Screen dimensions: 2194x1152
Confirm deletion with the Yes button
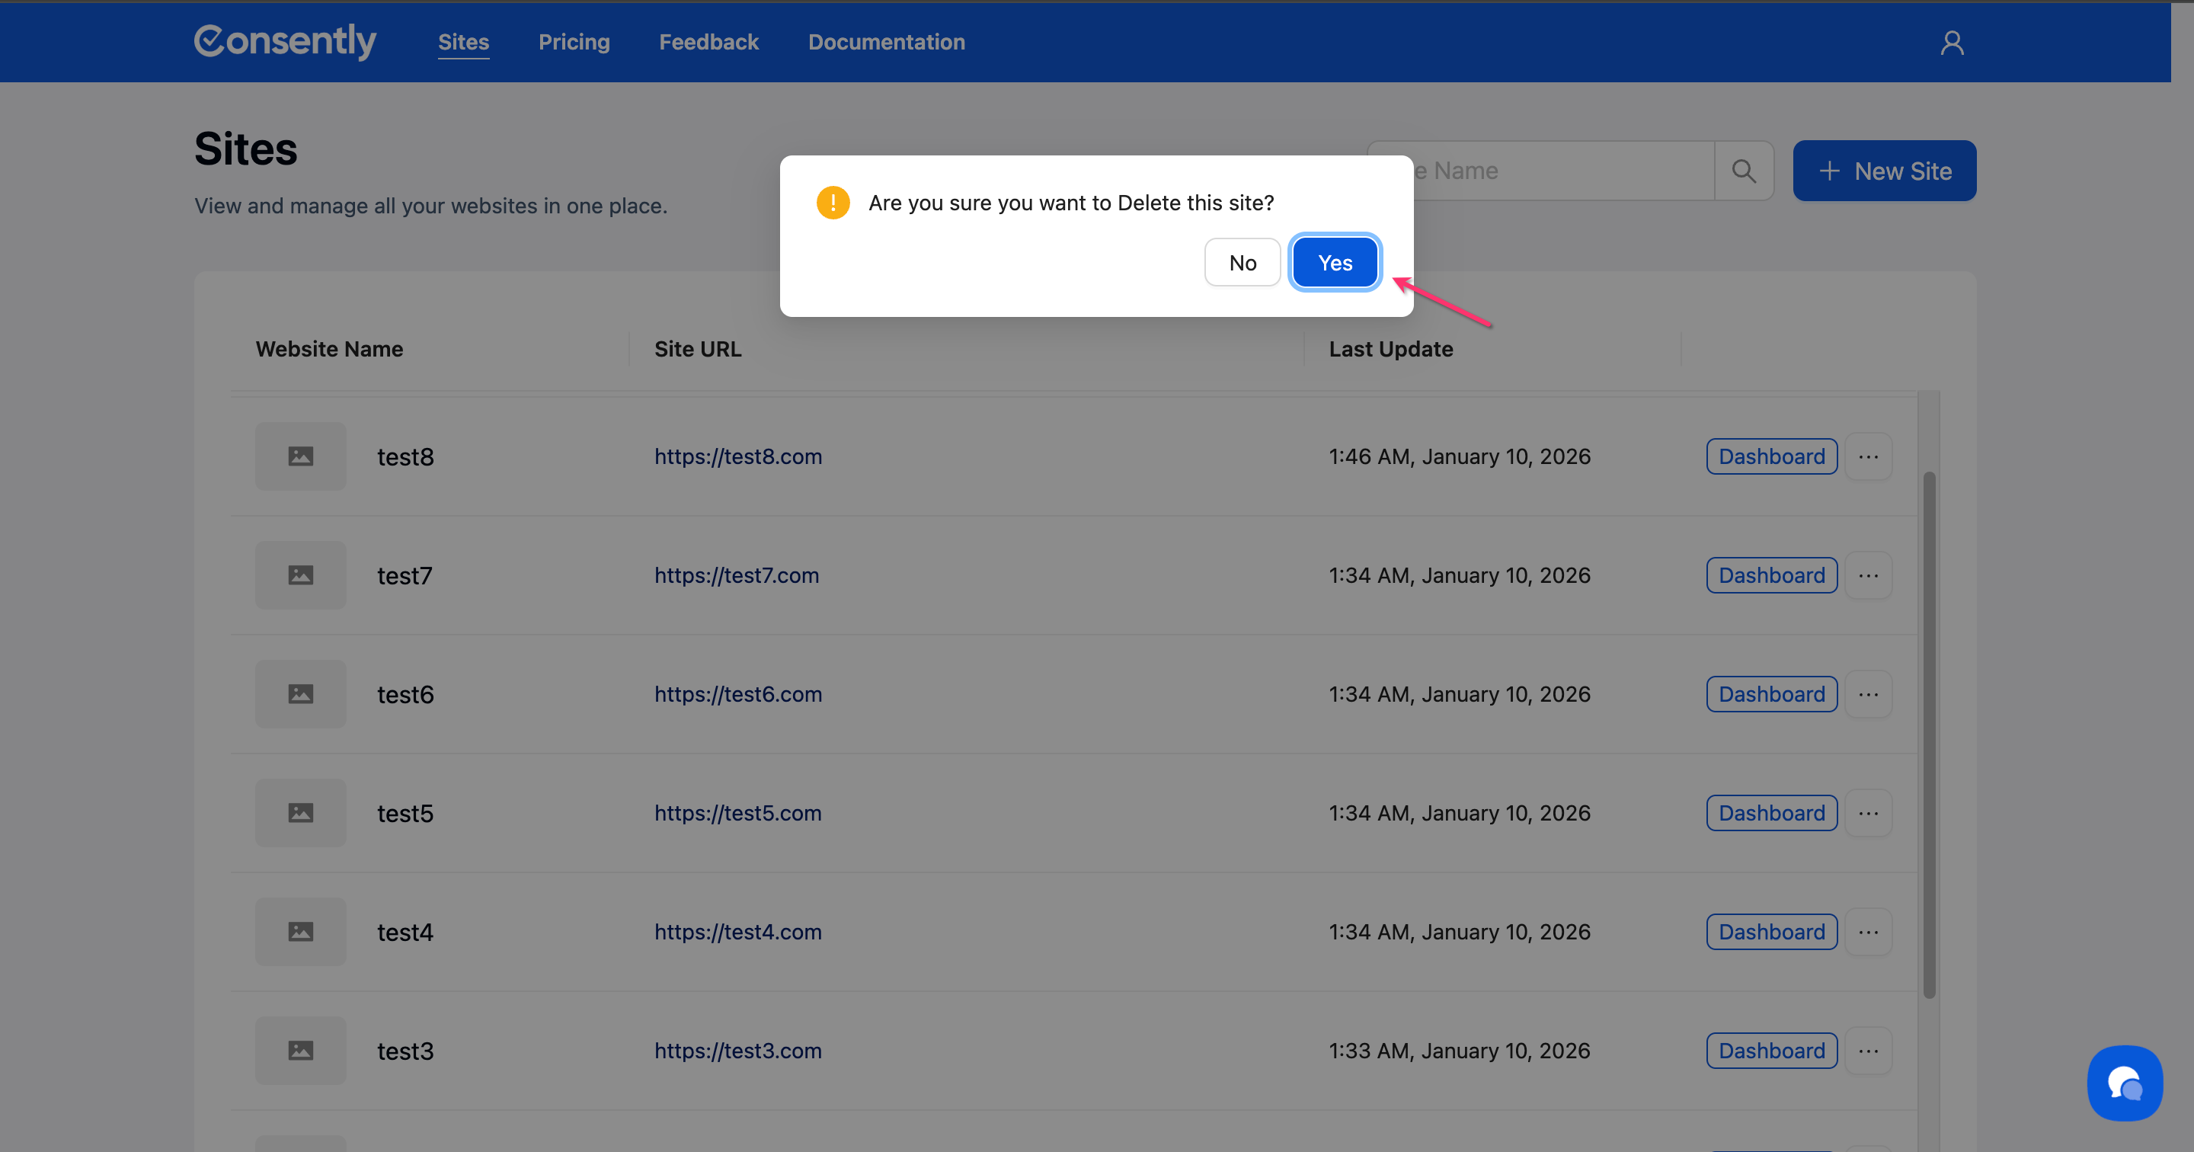tap(1334, 262)
